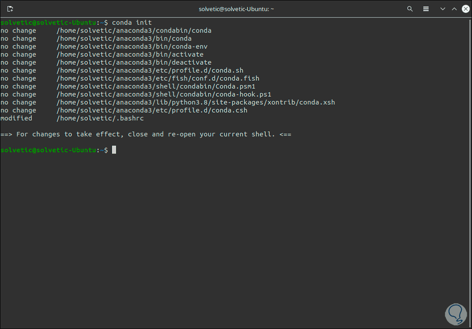The height and width of the screenshot is (329, 472).
Task: Click the Solvetic watermark logo
Action: coord(452,309)
